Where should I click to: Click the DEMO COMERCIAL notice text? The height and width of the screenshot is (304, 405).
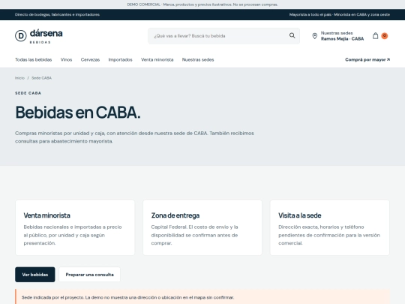[x=202, y=5]
